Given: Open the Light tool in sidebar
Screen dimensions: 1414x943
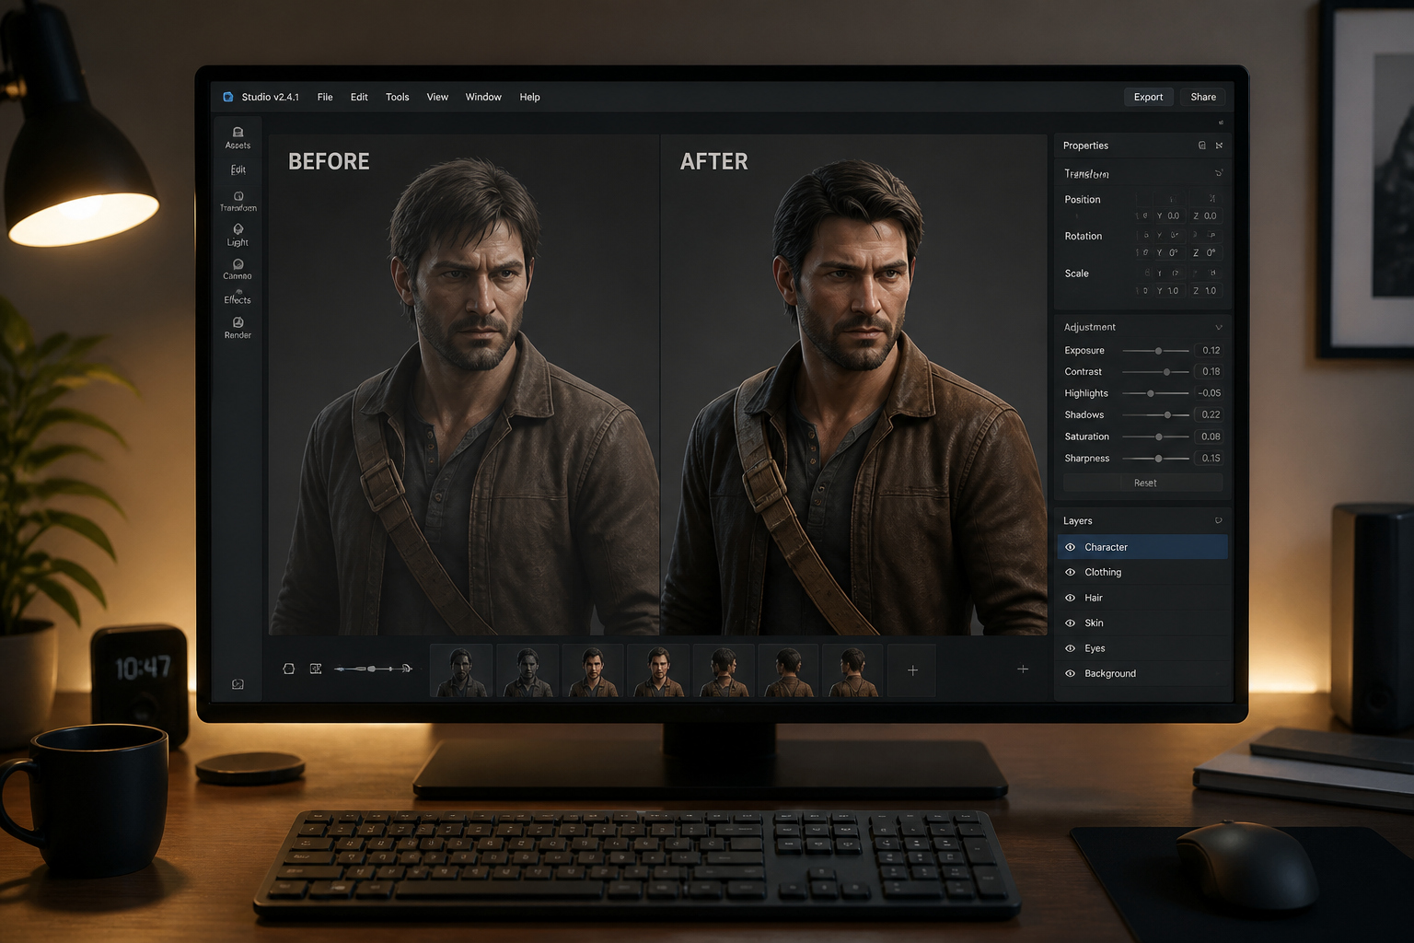Looking at the screenshot, I should point(238,235).
